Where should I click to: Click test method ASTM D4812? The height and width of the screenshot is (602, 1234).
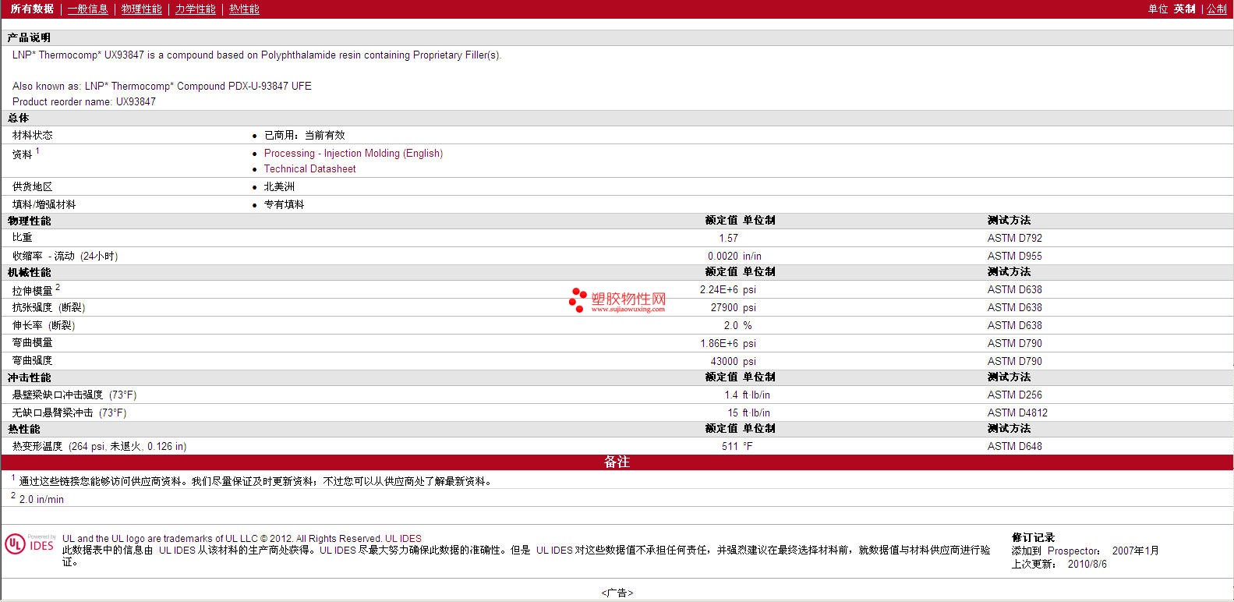[1017, 413]
